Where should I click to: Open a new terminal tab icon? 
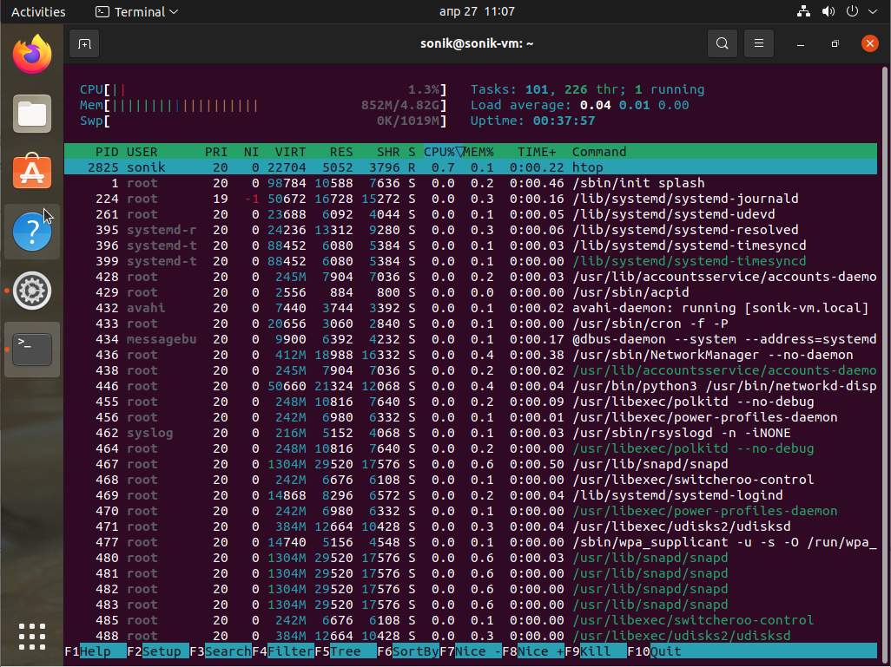click(x=84, y=43)
